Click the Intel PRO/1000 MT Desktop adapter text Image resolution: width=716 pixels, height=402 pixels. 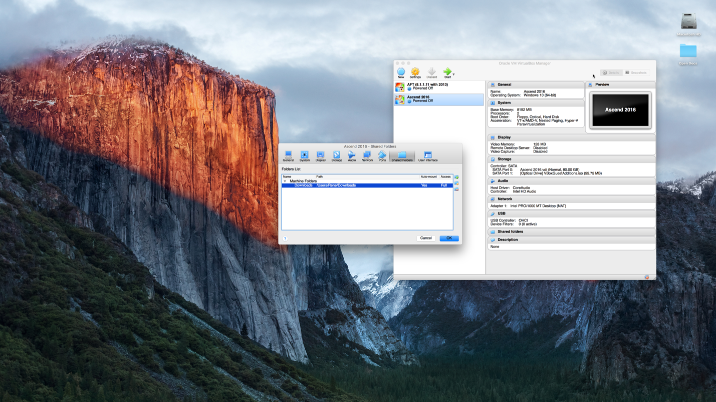(x=538, y=206)
